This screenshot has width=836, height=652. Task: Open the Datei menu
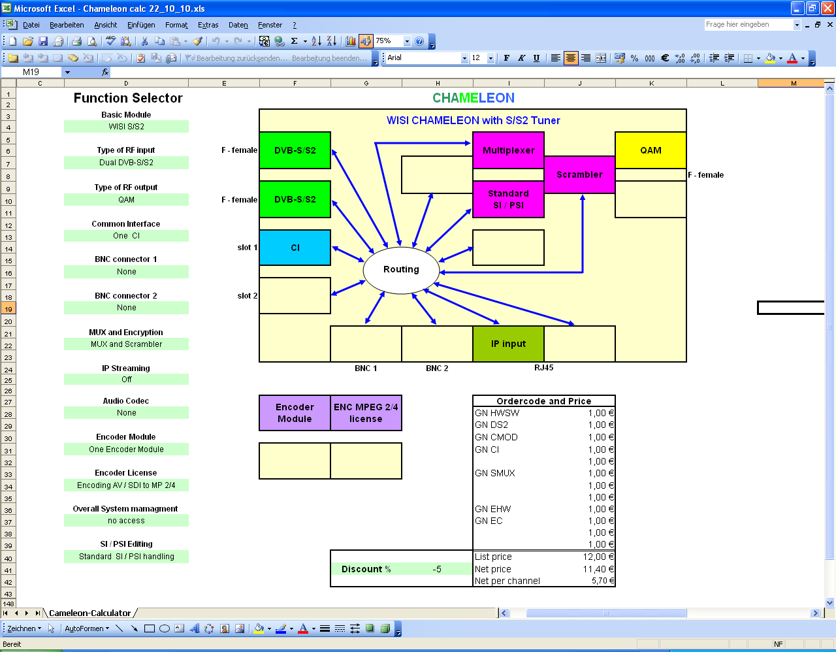[31, 25]
